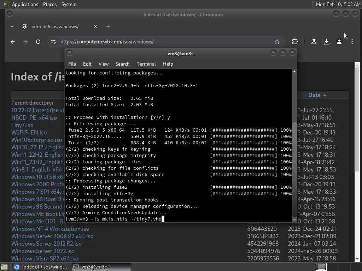Bookmark this page with the star icon
Screen dimensions: 362x271
[277, 42]
